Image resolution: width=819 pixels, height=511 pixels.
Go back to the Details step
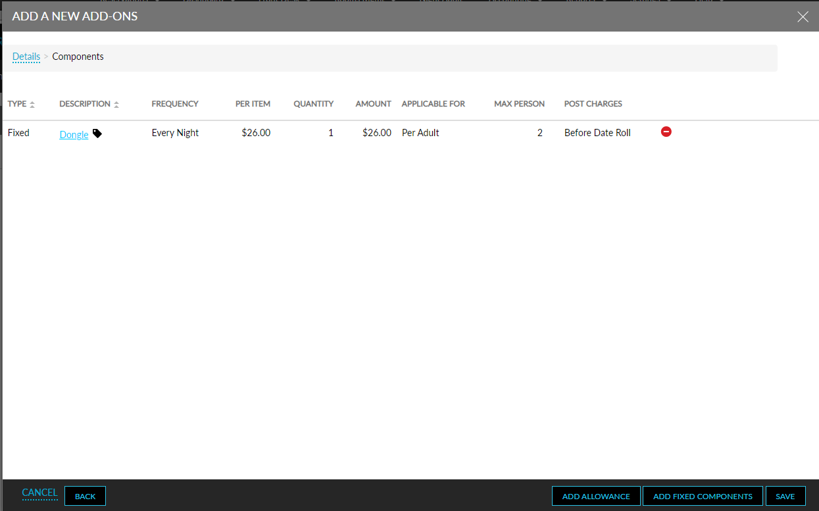click(x=26, y=57)
